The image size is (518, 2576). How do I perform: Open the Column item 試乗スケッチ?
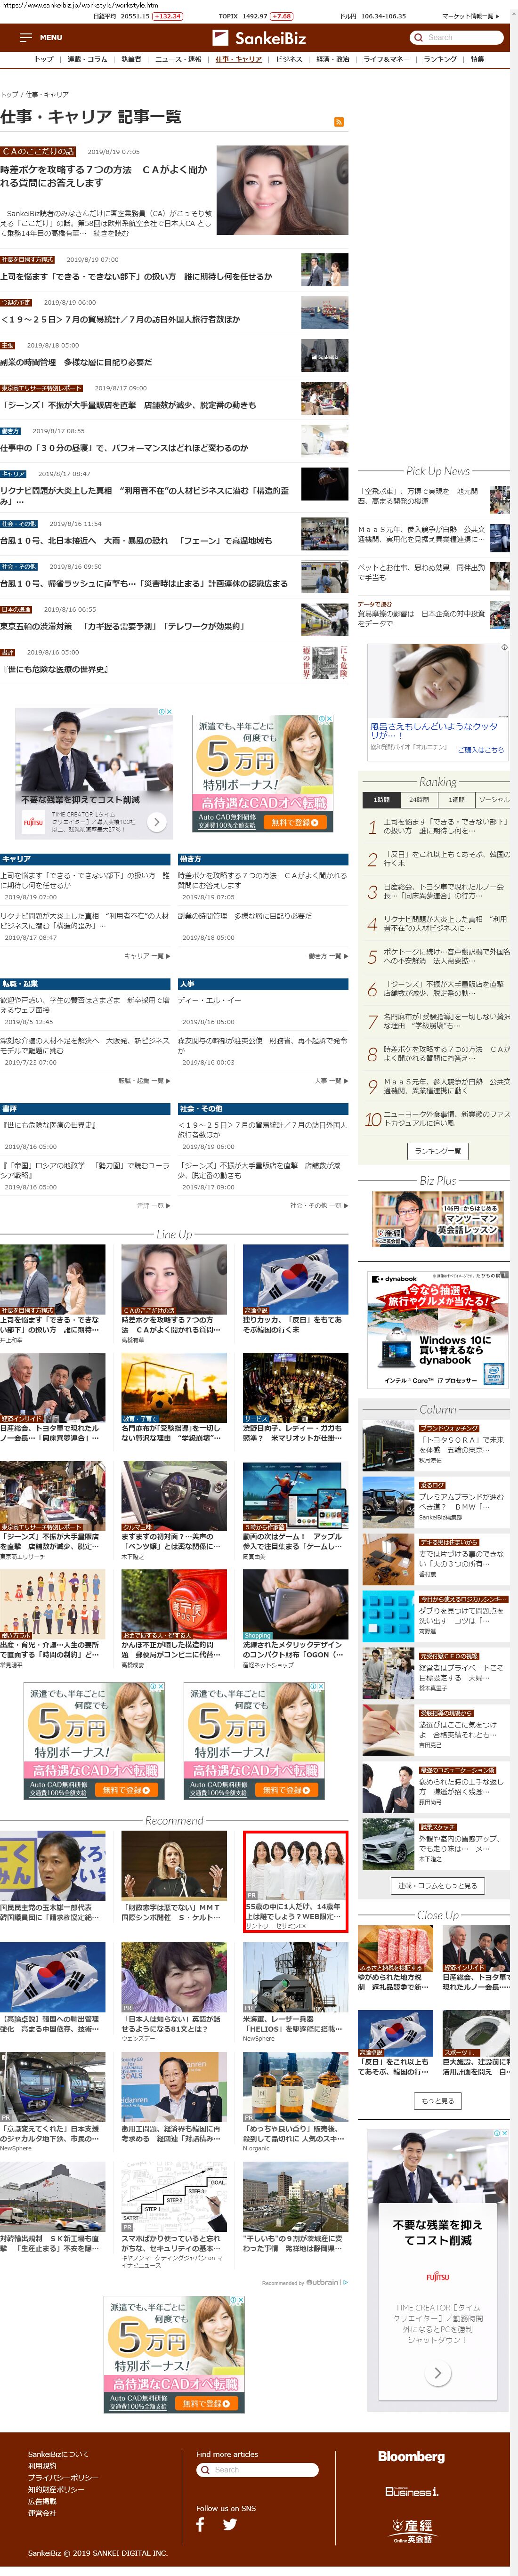[437, 1843]
